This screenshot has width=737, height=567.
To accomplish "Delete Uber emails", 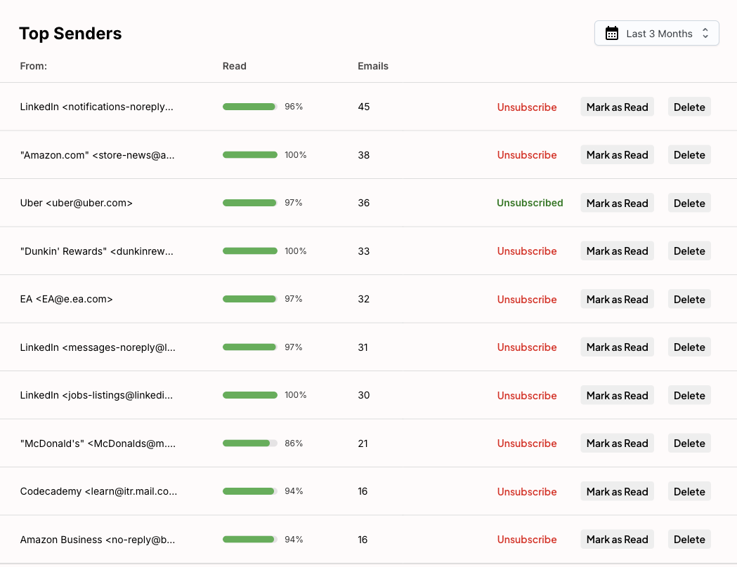I will pos(689,204).
